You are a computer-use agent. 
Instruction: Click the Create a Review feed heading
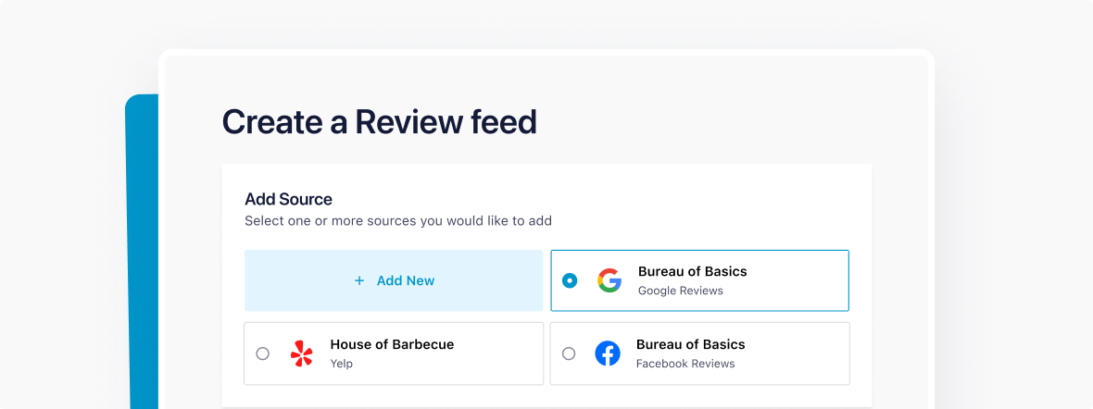tap(379, 122)
